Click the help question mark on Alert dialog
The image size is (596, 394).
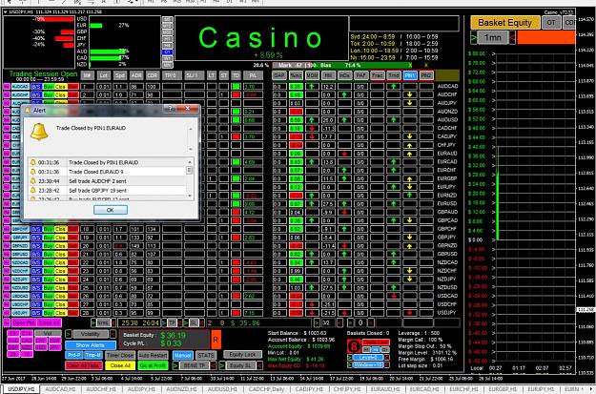click(x=171, y=109)
